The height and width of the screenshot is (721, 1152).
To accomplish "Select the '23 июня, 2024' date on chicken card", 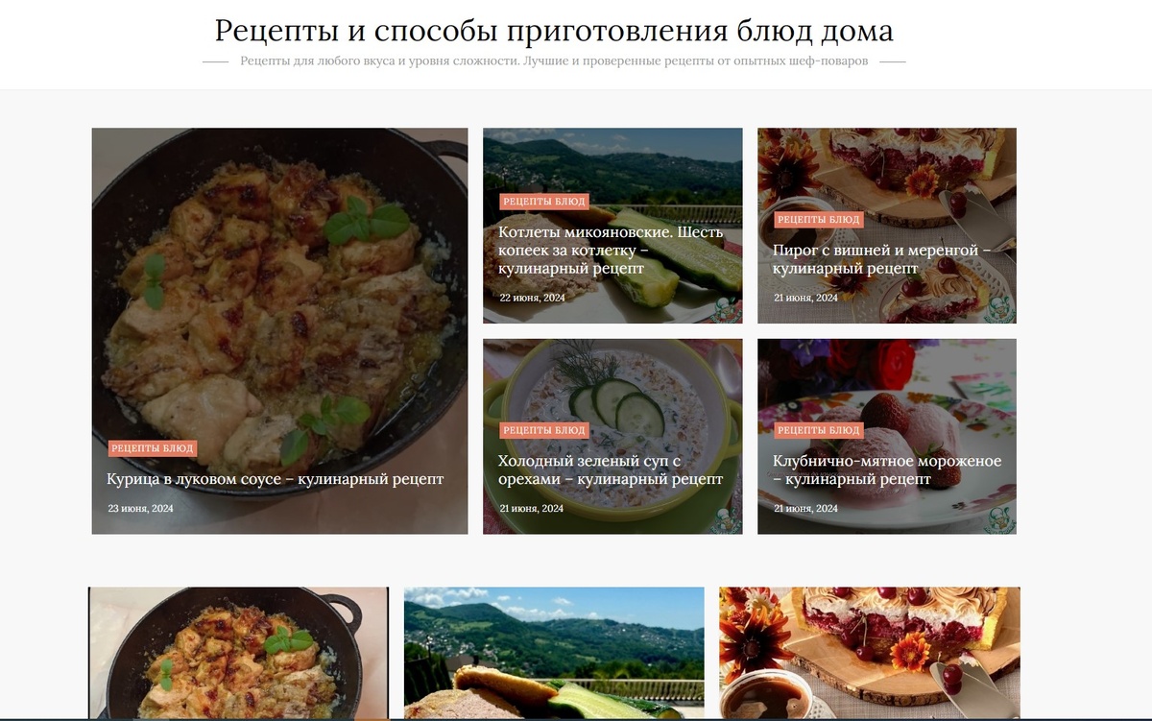I will tap(140, 509).
